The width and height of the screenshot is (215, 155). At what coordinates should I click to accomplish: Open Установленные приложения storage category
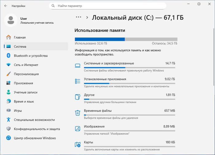point(126,81)
